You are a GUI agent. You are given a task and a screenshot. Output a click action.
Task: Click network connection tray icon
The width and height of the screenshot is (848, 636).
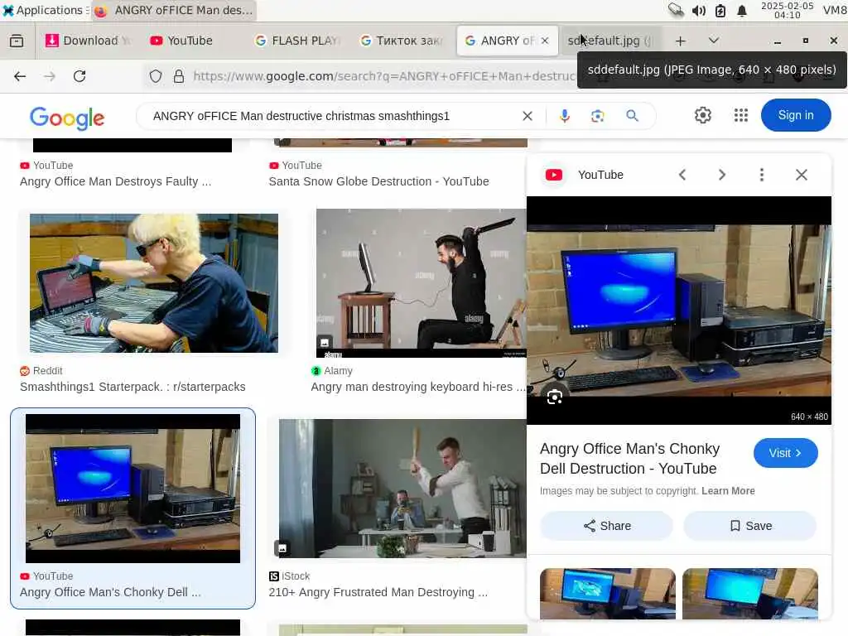(676, 10)
